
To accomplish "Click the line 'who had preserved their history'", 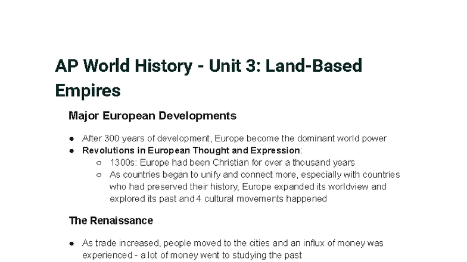I will (x=248, y=187).
